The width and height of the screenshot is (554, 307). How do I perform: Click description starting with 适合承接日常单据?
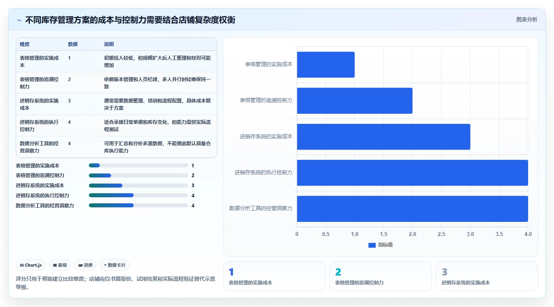(x=157, y=125)
